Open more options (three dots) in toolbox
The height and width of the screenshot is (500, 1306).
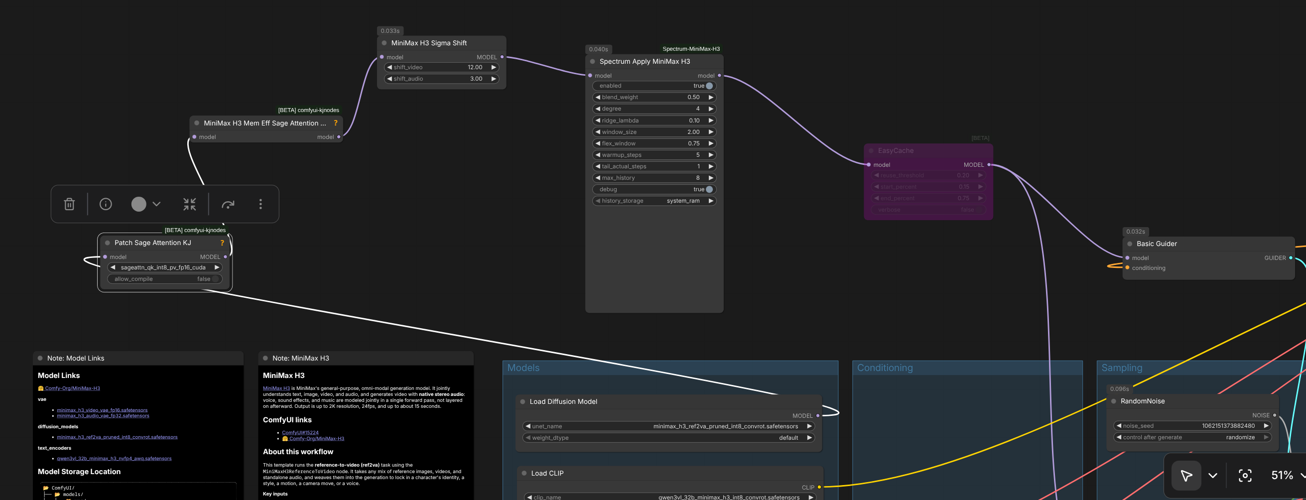tap(261, 204)
